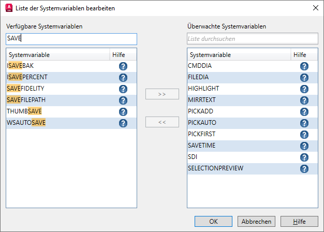Click the Liste durchsuchen search box

[252, 39]
